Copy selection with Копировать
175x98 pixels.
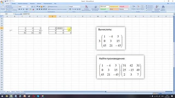tap(10, 8)
